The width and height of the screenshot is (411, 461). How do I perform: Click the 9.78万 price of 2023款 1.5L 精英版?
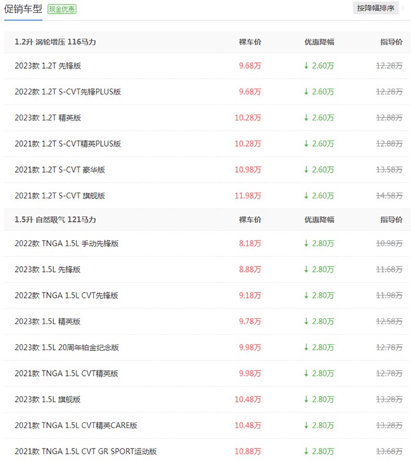pos(250,321)
